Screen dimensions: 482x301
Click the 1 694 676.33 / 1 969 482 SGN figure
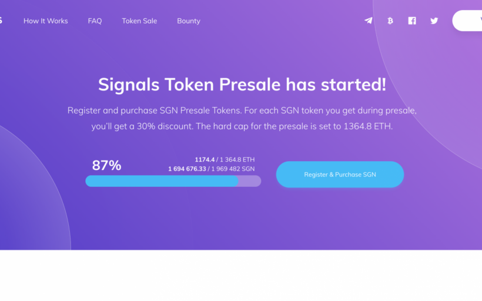(x=211, y=169)
